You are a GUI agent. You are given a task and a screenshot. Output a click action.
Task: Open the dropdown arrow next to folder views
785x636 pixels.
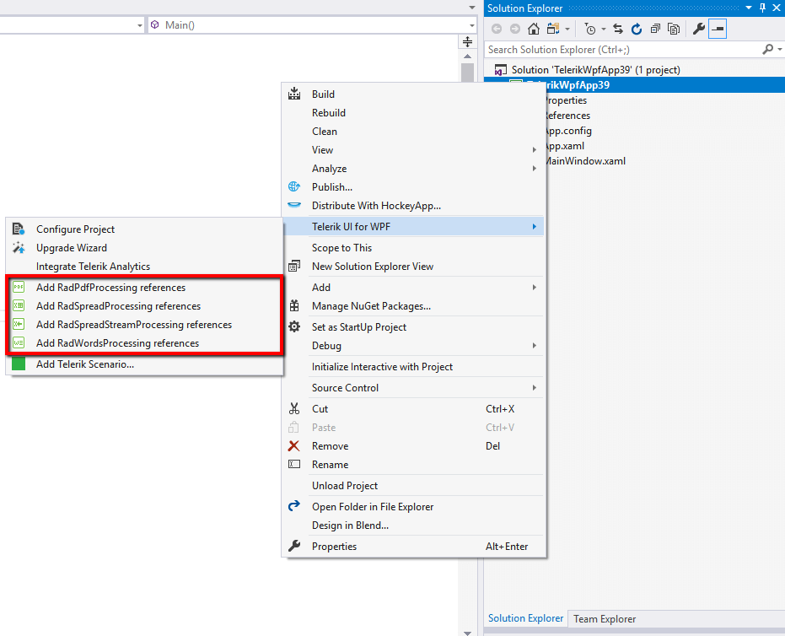567,29
